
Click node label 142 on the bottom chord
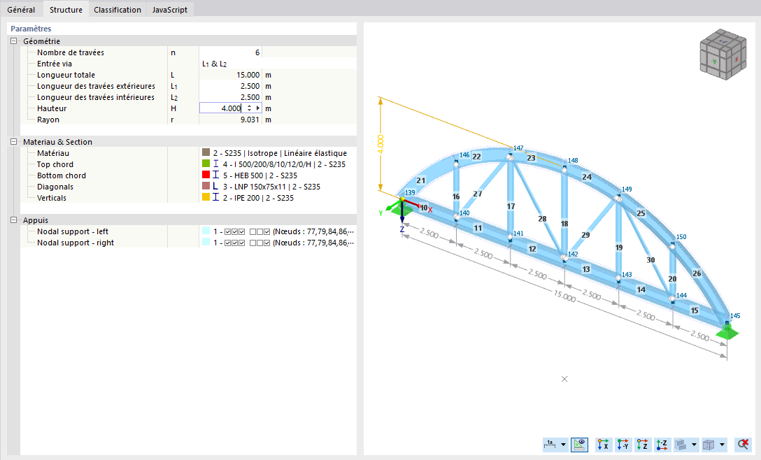point(573,254)
